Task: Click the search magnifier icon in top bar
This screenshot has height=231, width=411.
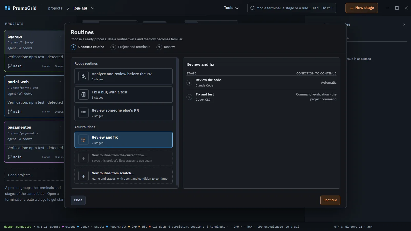Action: [x=253, y=8]
